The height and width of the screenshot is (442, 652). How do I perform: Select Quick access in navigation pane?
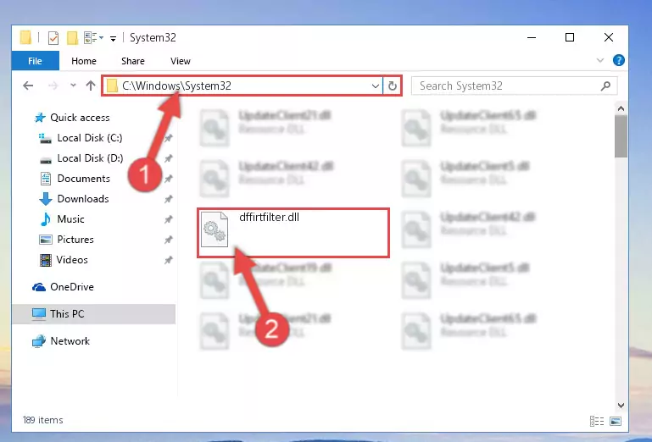[x=80, y=118]
